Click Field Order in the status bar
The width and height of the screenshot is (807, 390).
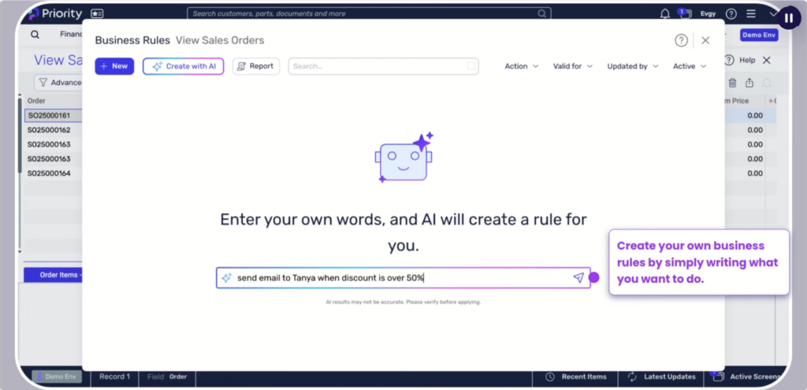click(x=167, y=377)
